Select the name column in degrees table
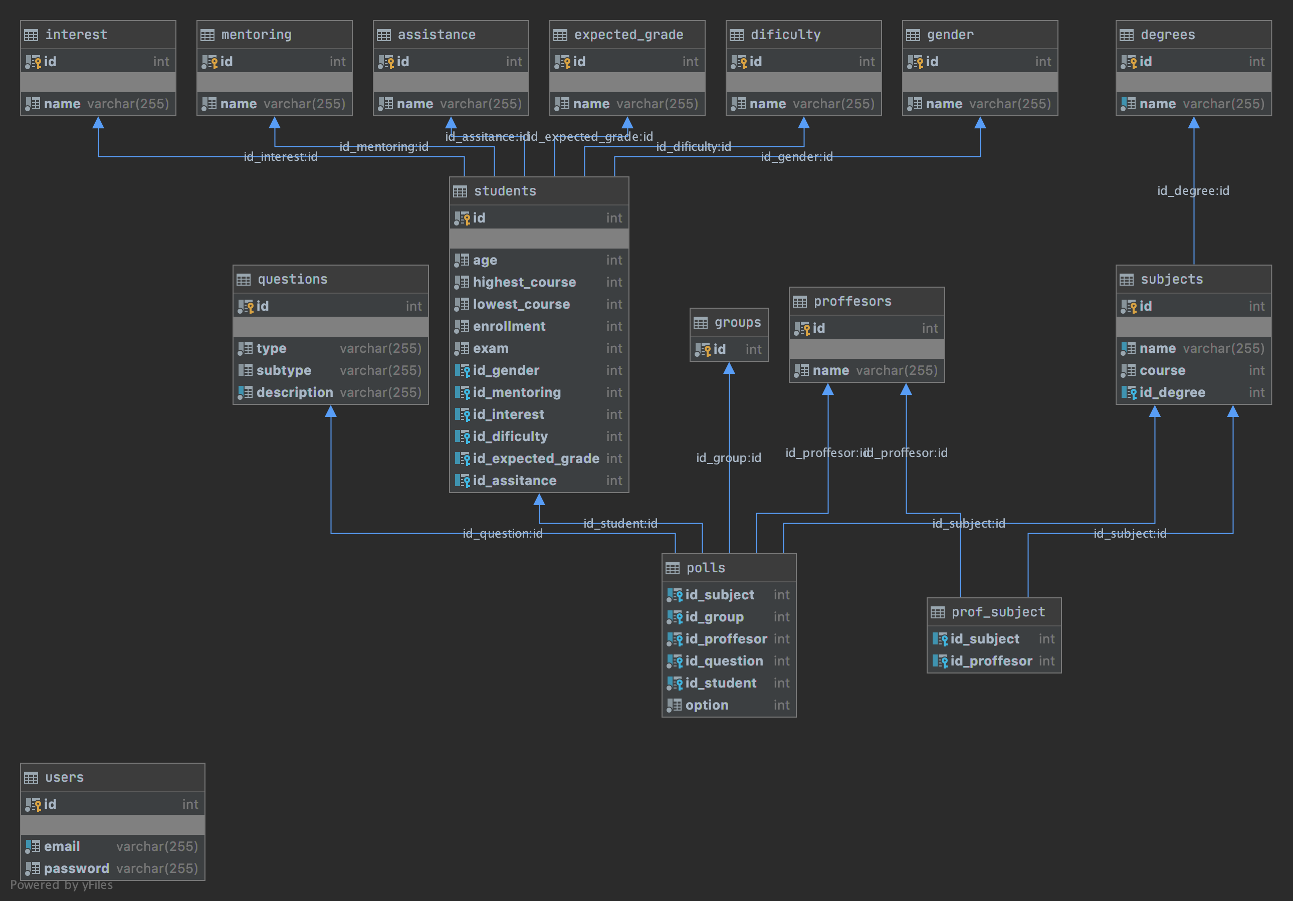1293x901 pixels. click(1193, 104)
